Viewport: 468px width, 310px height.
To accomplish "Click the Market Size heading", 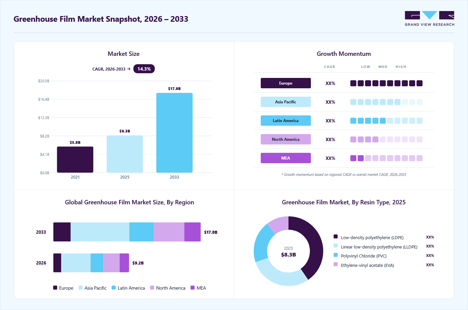I will tap(124, 54).
